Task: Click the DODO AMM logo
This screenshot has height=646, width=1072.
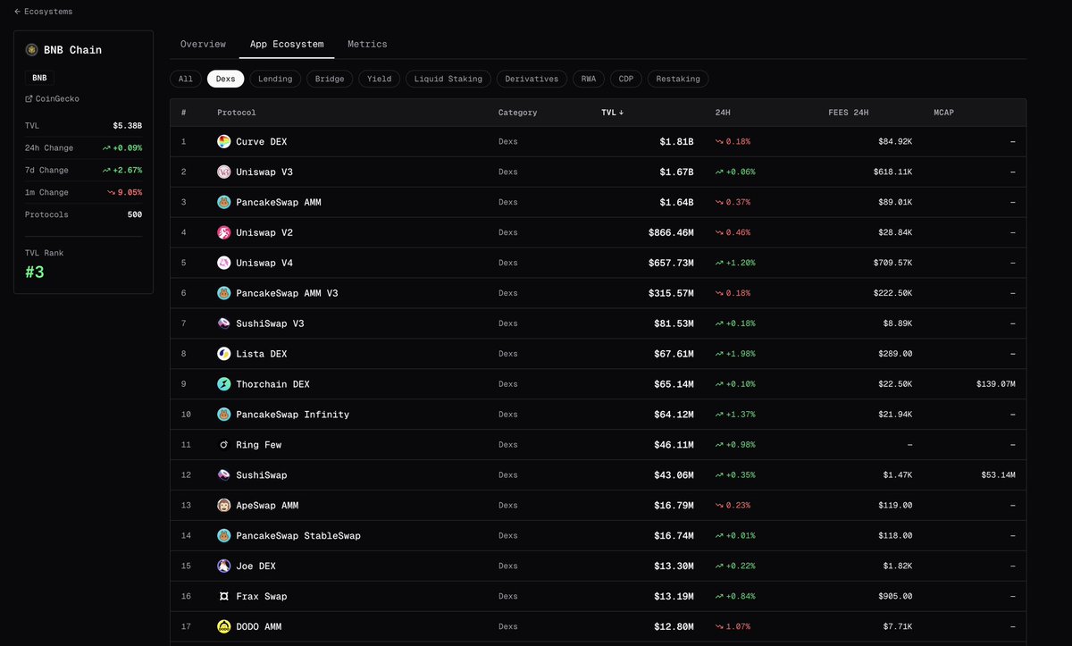Action: (x=224, y=627)
